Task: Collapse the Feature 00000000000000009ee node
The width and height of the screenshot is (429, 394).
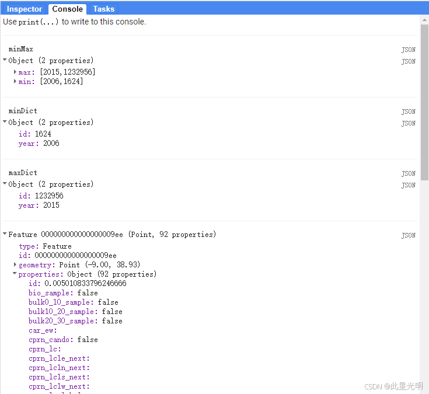Action: click(x=5, y=233)
